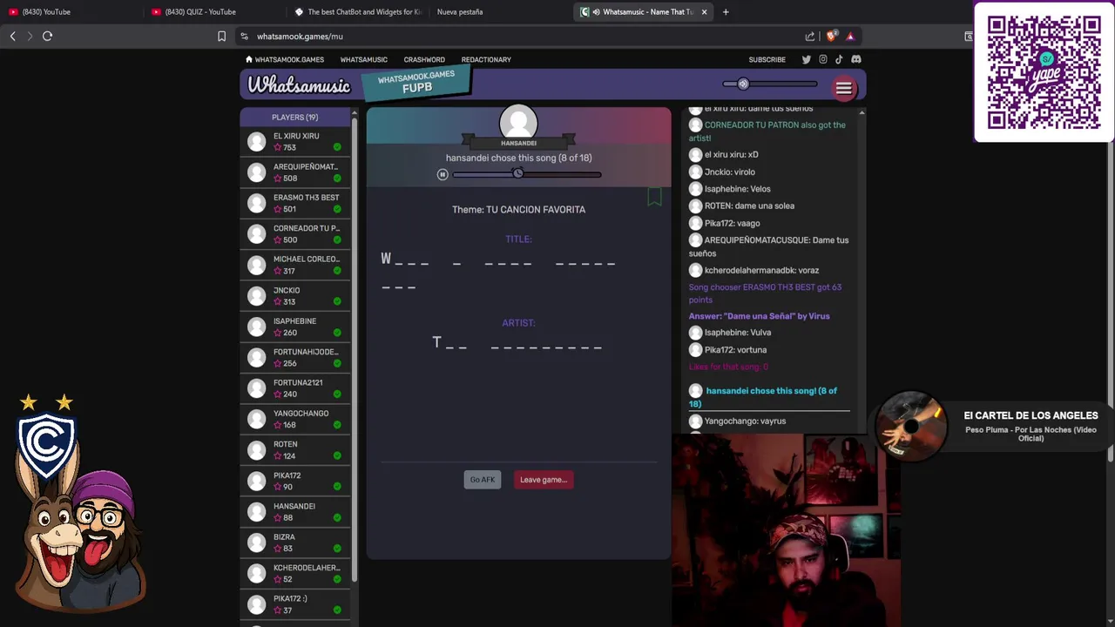The width and height of the screenshot is (1115, 627).
Task: Click the Brave Rewards triangle icon
Action: pos(850,37)
